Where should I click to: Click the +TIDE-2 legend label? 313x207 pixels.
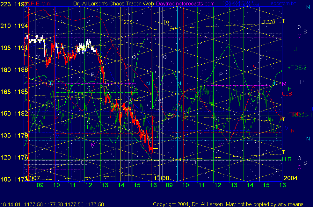(297, 68)
